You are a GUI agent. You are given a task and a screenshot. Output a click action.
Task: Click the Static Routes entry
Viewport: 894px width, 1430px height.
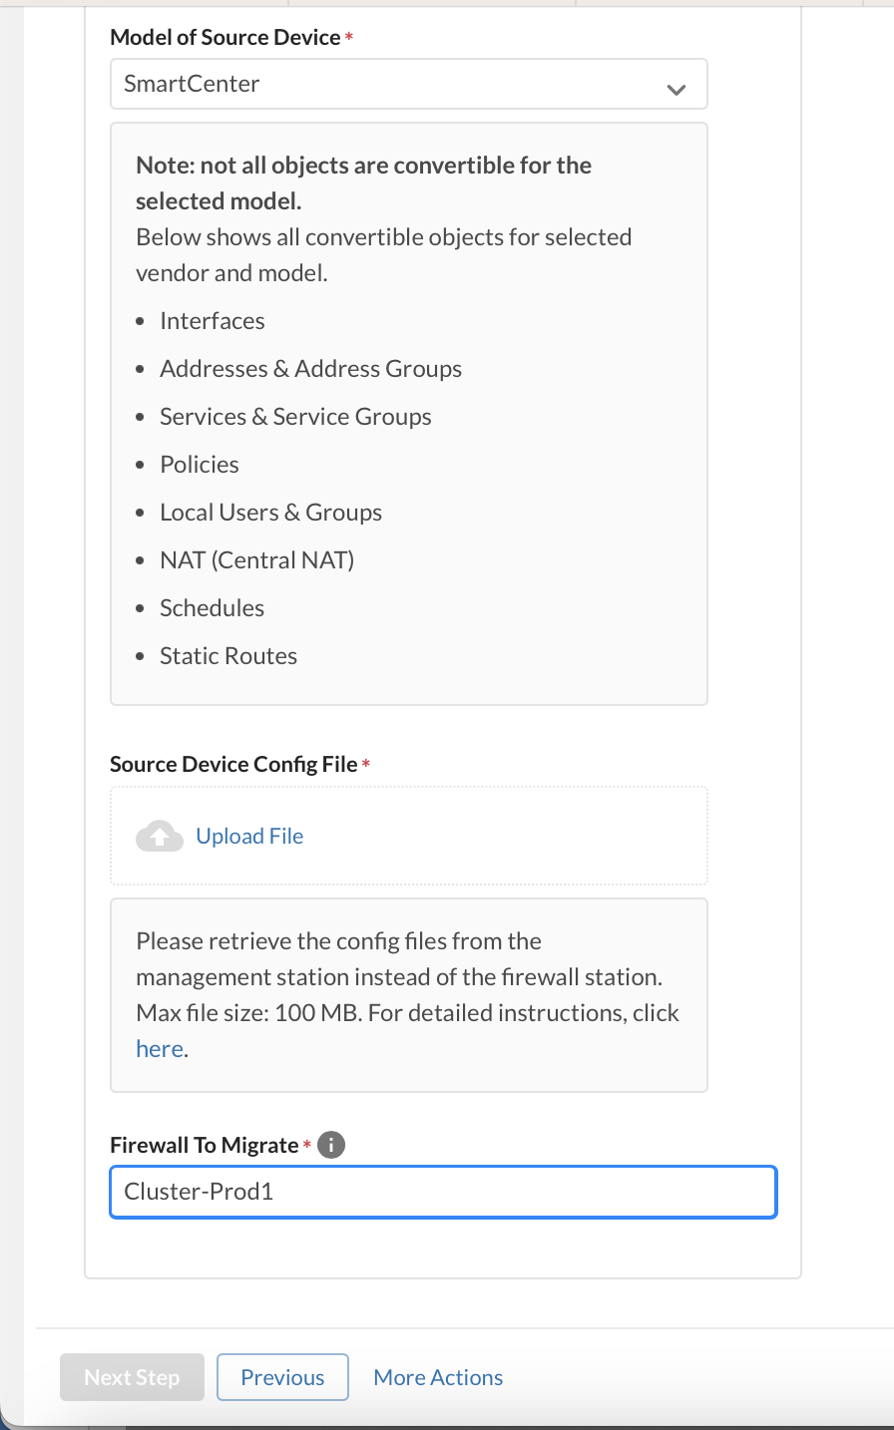pos(228,656)
